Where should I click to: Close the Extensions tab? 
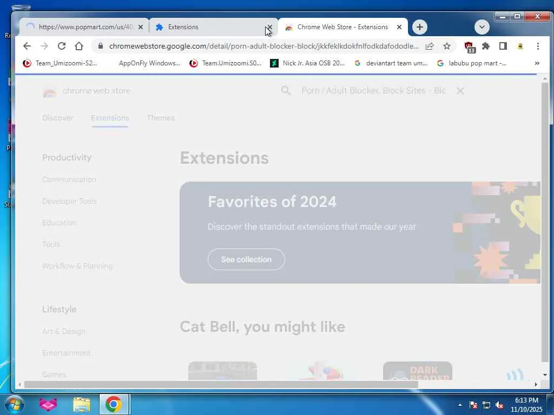269,27
